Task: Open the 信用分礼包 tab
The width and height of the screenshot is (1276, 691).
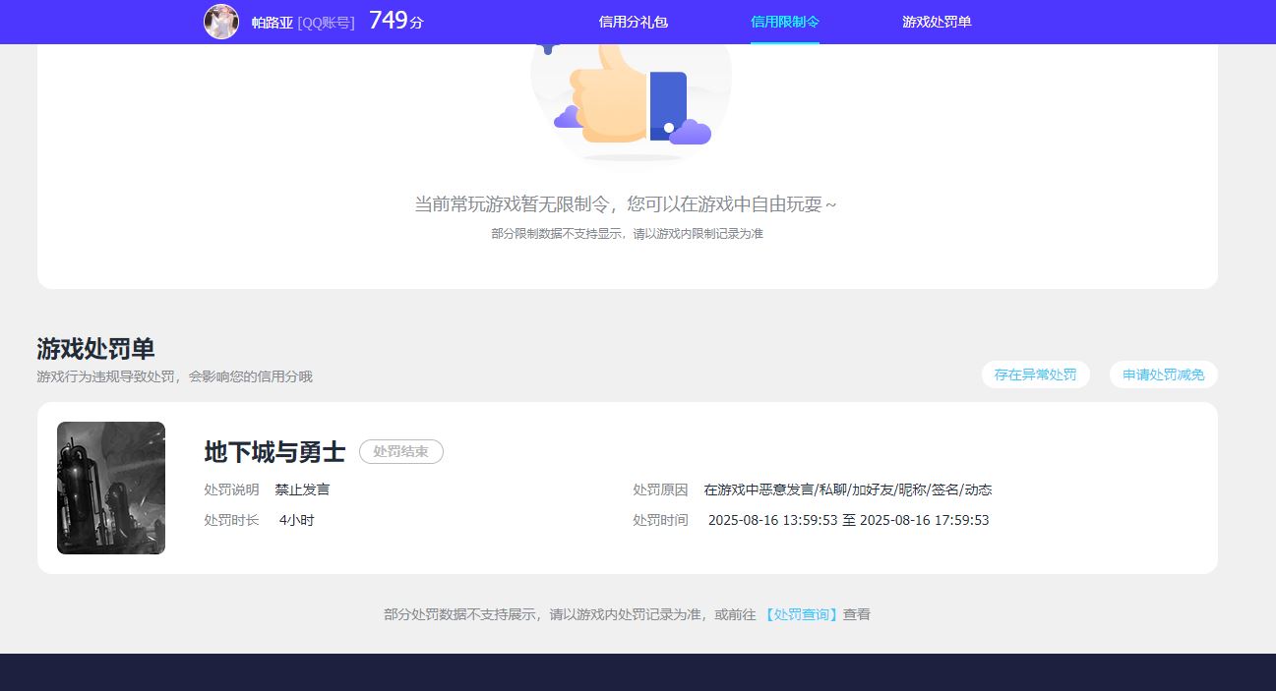Action: [633, 22]
